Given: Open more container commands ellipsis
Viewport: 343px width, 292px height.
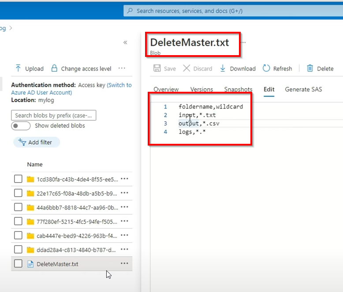Looking at the screenshot, I should pos(122,68).
